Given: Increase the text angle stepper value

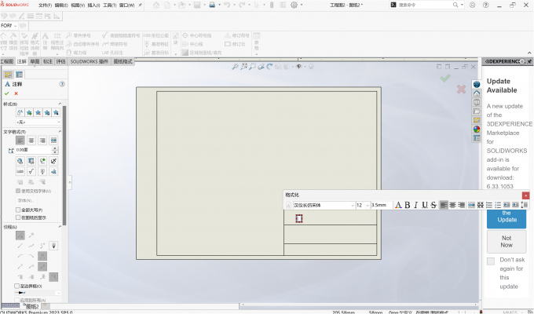Looking at the screenshot, I should click(x=55, y=148).
